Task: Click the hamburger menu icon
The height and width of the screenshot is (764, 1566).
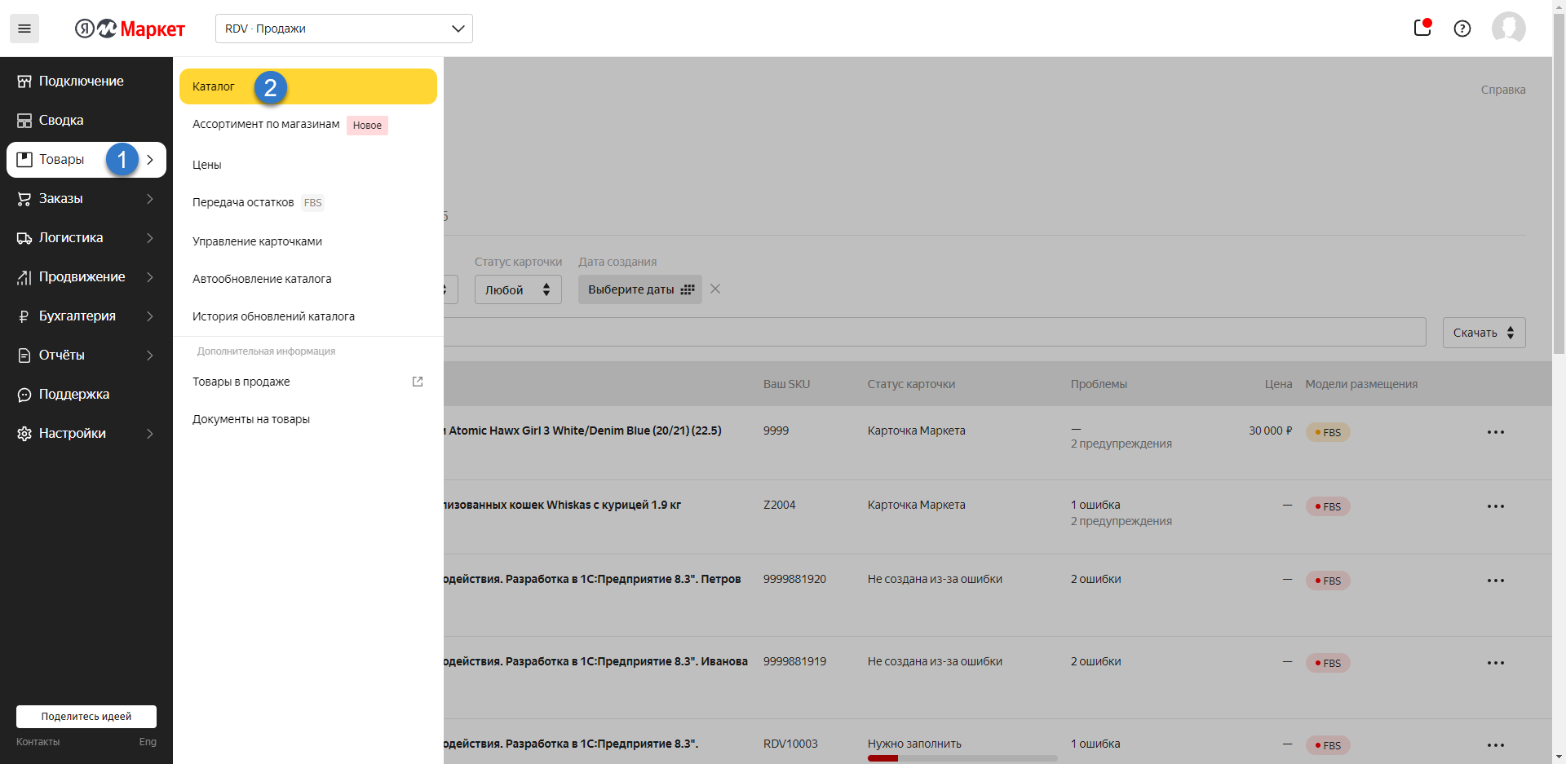Action: pos(24,29)
